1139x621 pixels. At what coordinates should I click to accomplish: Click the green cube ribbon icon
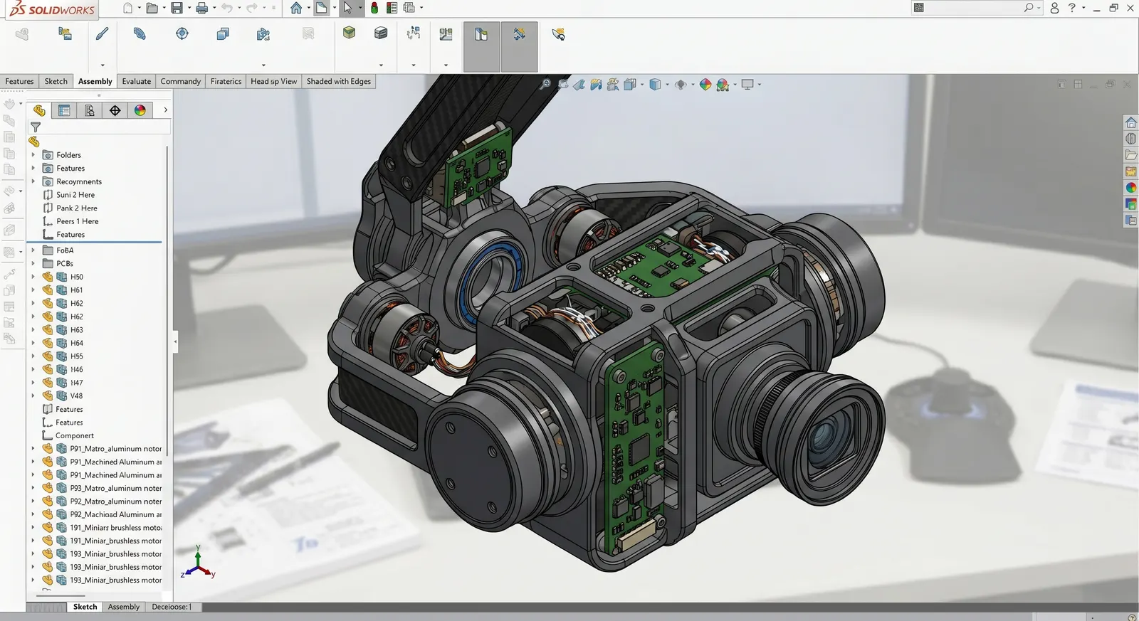click(349, 33)
